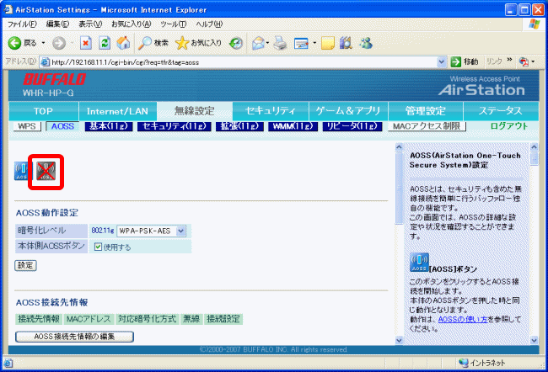Switch to the Internet/LAN tab
The height and width of the screenshot is (372, 548).
[x=117, y=111]
